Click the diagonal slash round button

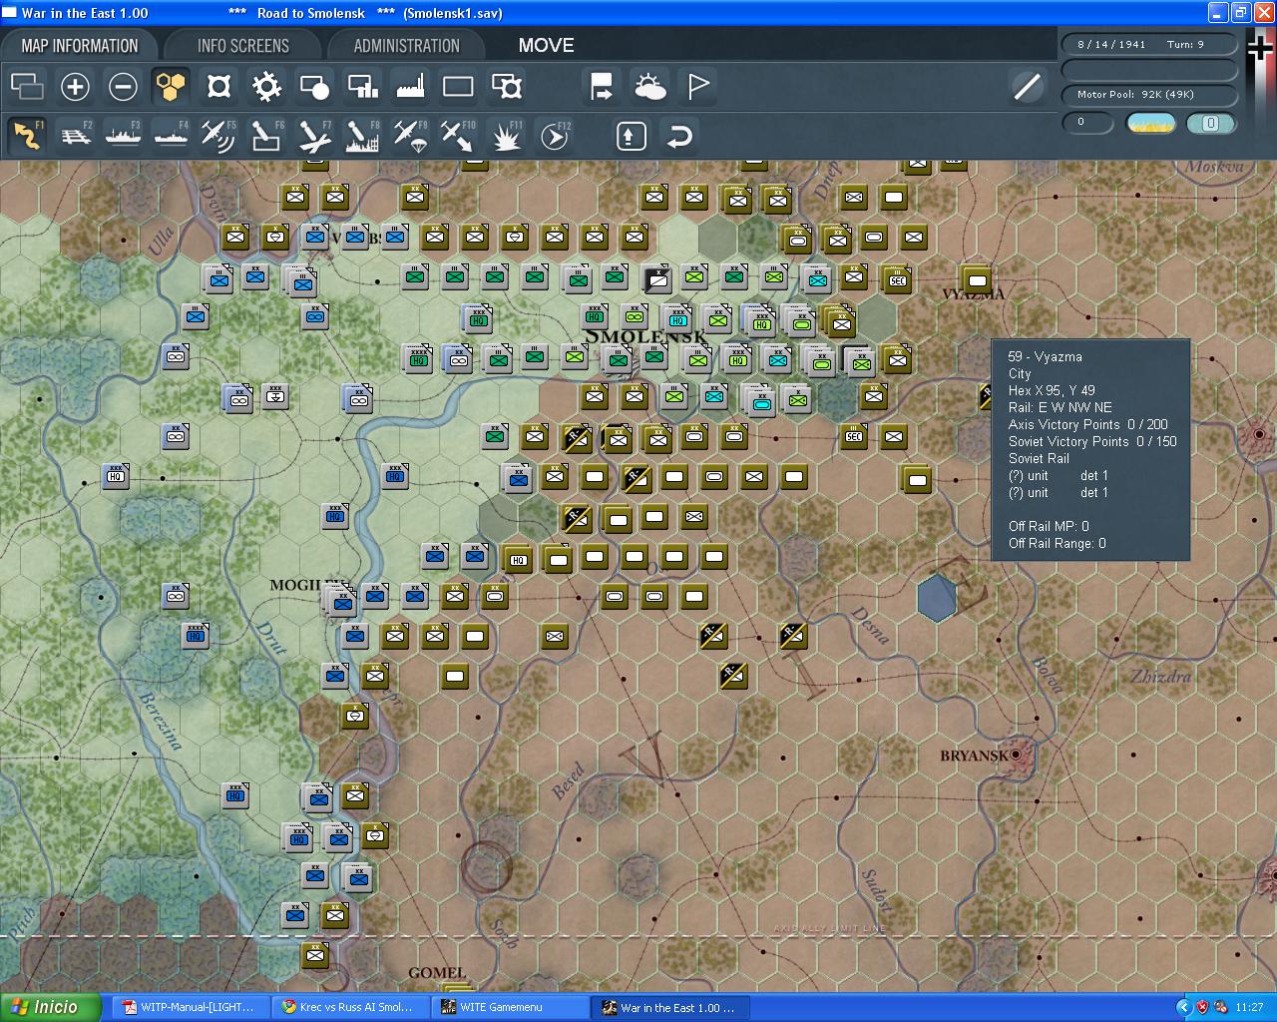tap(1027, 87)
